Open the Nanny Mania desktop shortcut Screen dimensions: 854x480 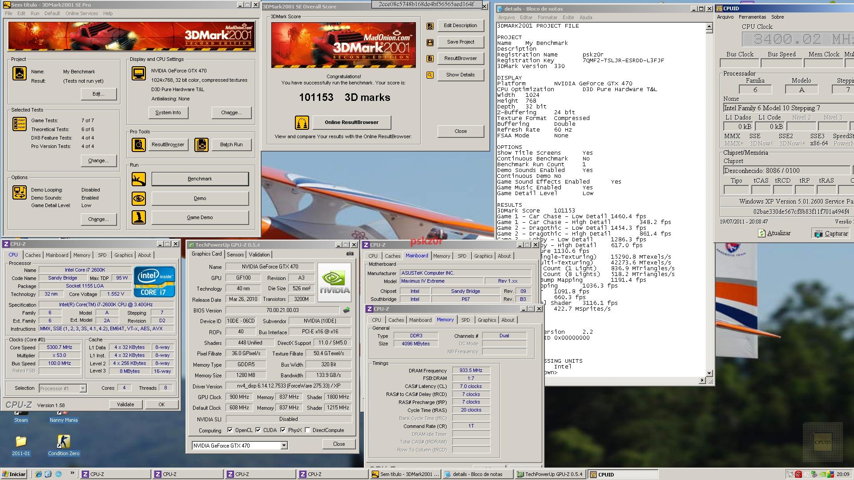click(x=64, y=417)
